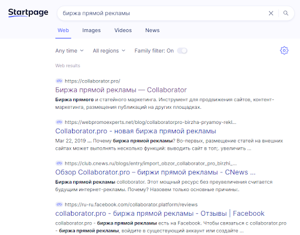Screen dimensions: 300x235
Task: Open 'Биржа прямой рекламы — Collaborator' result
Action: click(121, 90)
